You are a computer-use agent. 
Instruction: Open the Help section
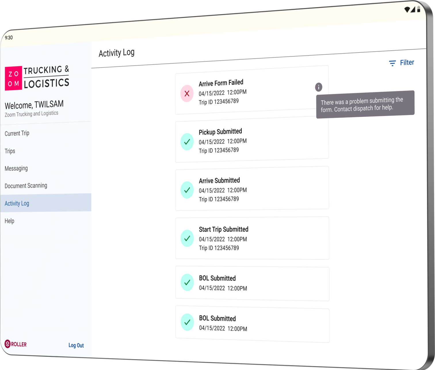tap(9, 221)
